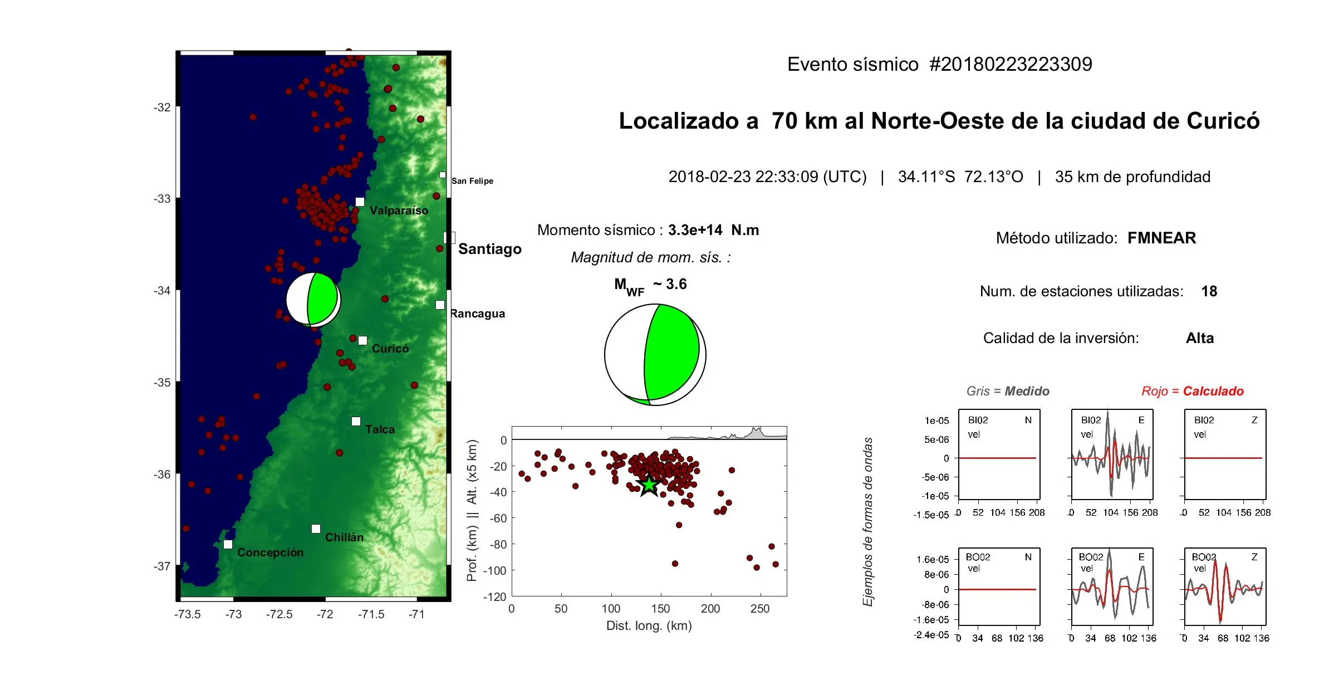Viewport: 1324px width, 675px height.
Task: Select the BO02 Z waveform plot
Action: coord(1225,586)
